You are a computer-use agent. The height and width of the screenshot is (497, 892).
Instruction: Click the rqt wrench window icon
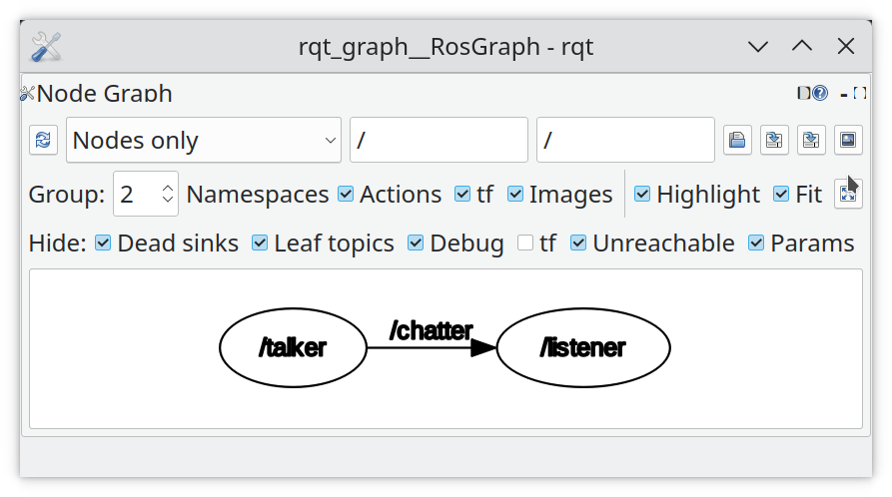(x=46, y=47)
